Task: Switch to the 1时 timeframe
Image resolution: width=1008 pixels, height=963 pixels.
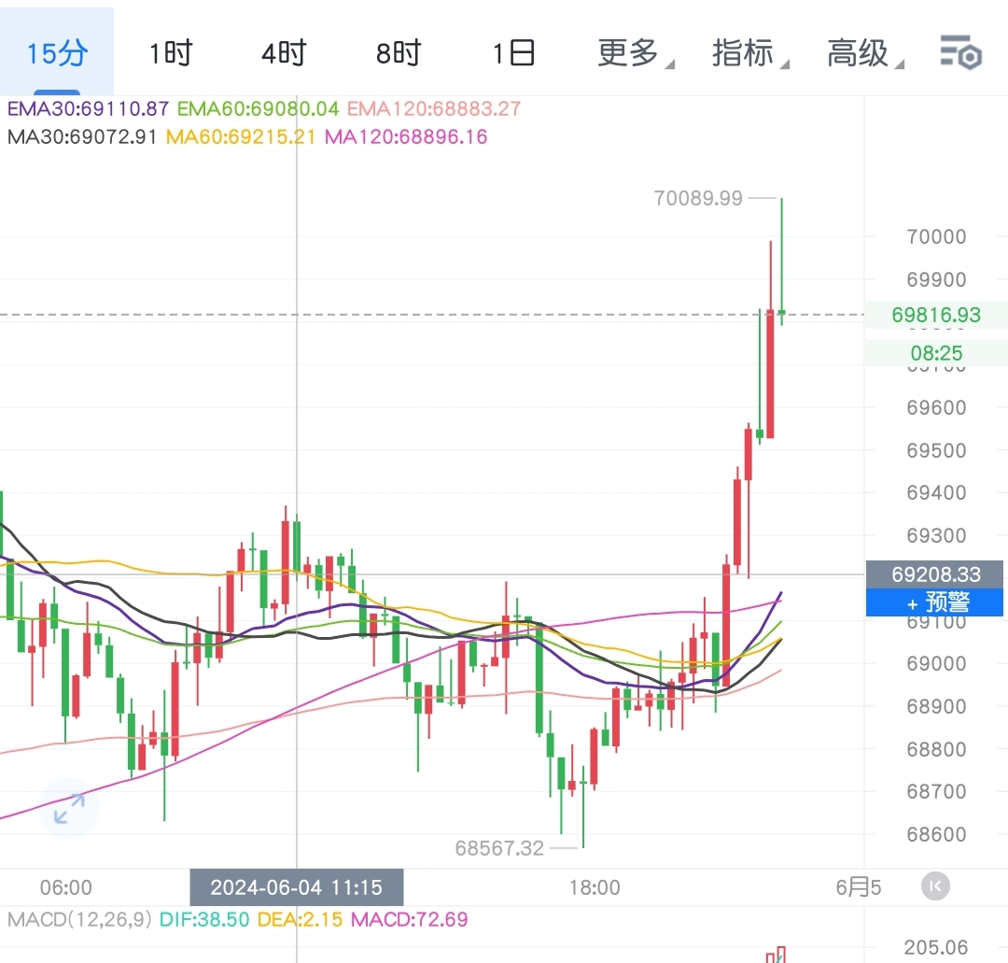Action: (x=171, y=52)
